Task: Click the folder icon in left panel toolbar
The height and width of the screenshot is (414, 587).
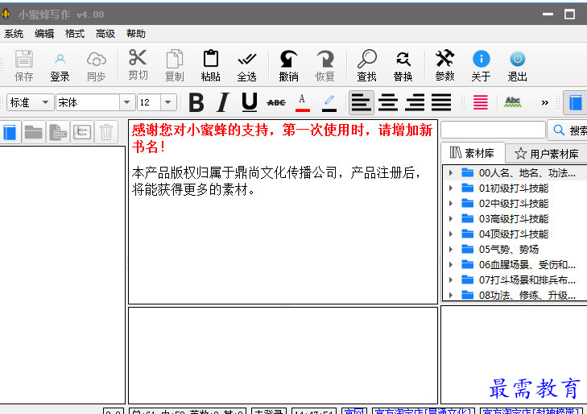Action: [x=33, y=132]
